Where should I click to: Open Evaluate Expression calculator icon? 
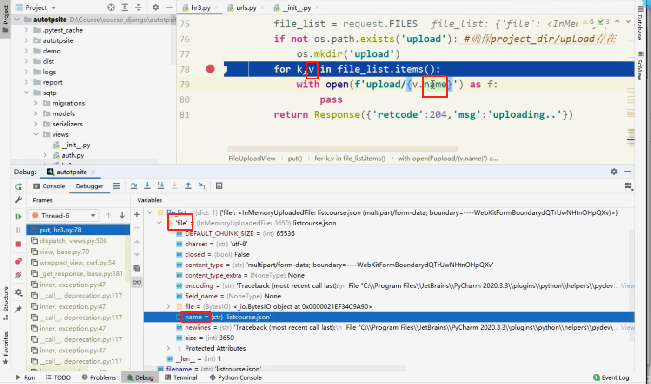(219, 185)
